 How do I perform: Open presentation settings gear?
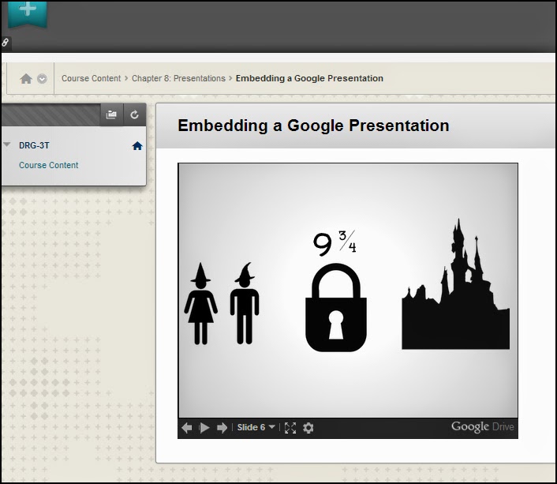[x=308, y=427]
